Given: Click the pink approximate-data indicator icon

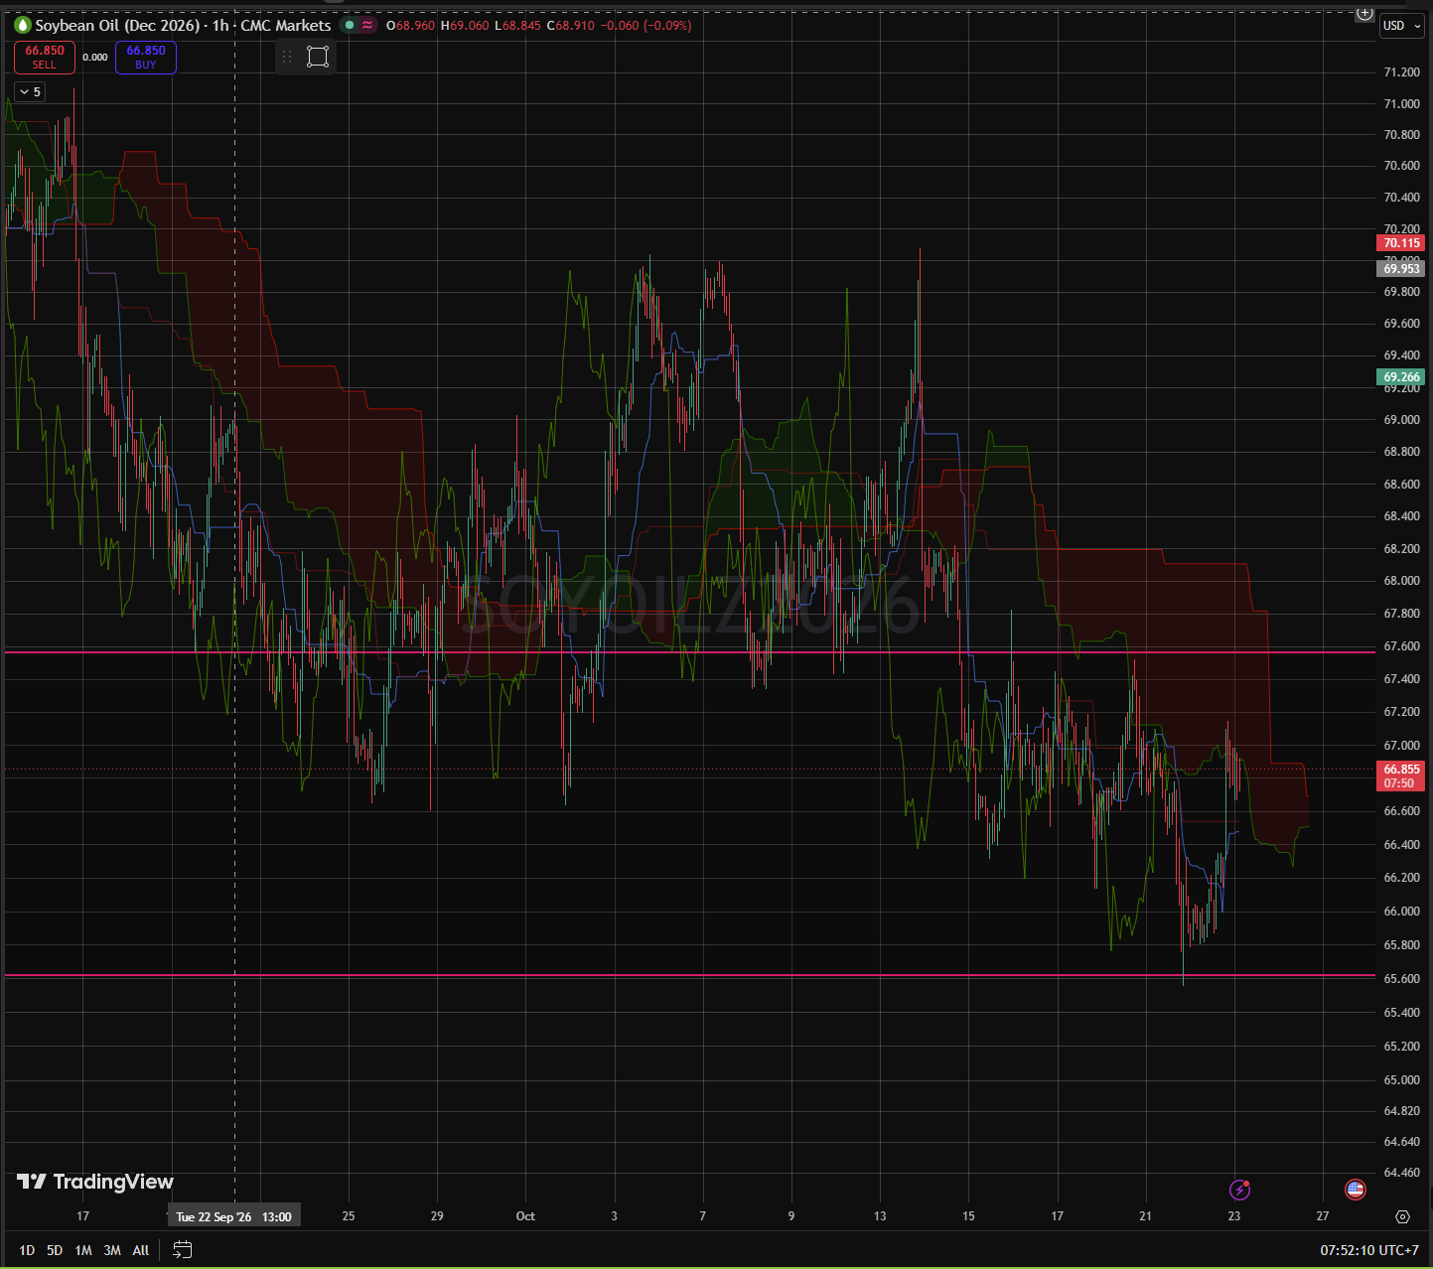Looking at the screenshot, I should [x=367, y=25].
